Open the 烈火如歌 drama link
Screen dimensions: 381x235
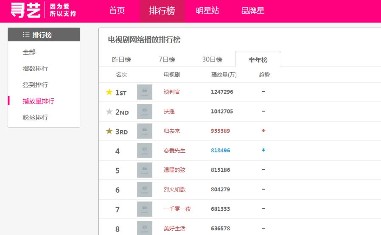click(174, 189)
